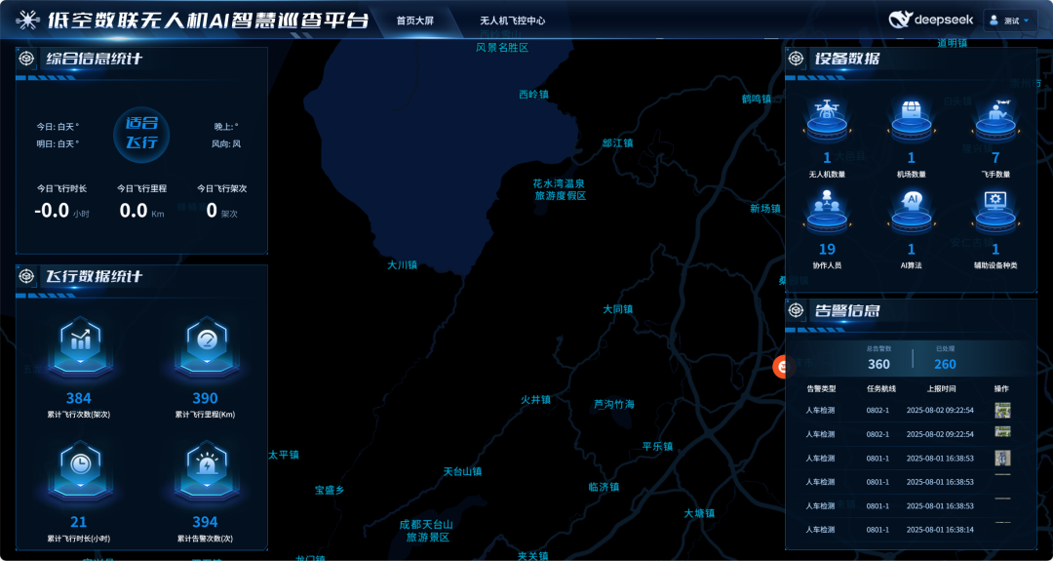
Task: Open the collaborators icon (协作人员)
Action: pyautogui.click(x=827, y=209)
